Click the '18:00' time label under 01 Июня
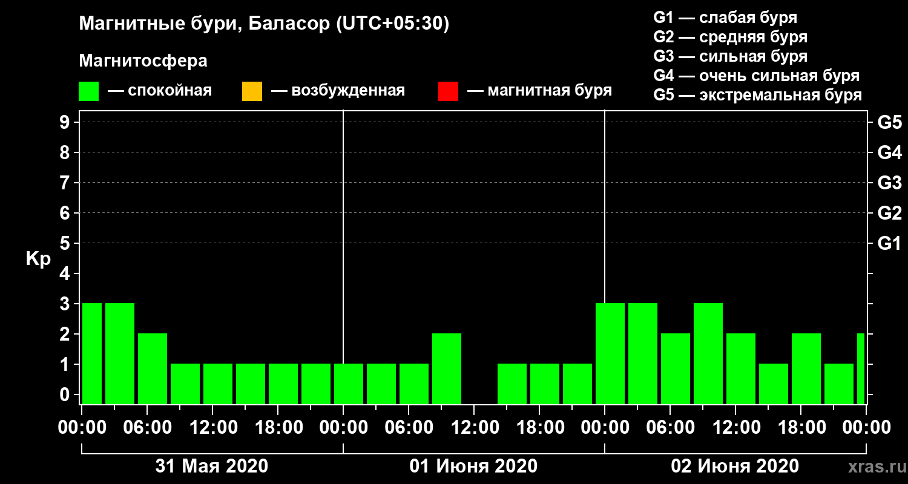Screen dimensions: 908x484 [x=539, y=428]
